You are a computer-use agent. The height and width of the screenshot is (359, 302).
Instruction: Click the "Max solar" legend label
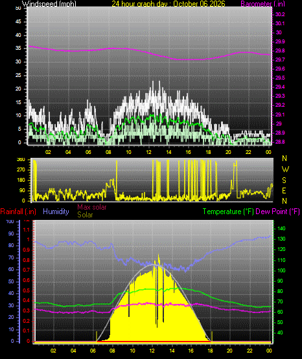click(x=92, y=207)
